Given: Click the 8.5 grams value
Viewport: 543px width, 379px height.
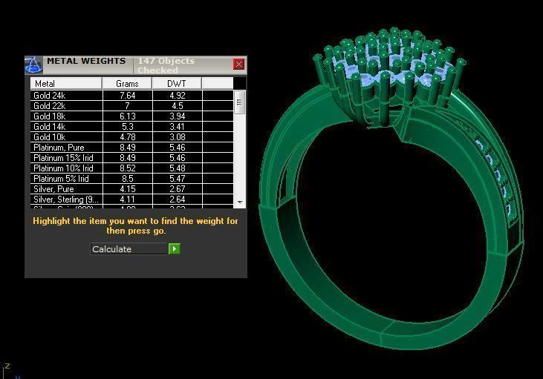Looking at the screenshot, I should click(x=128, y=179).
